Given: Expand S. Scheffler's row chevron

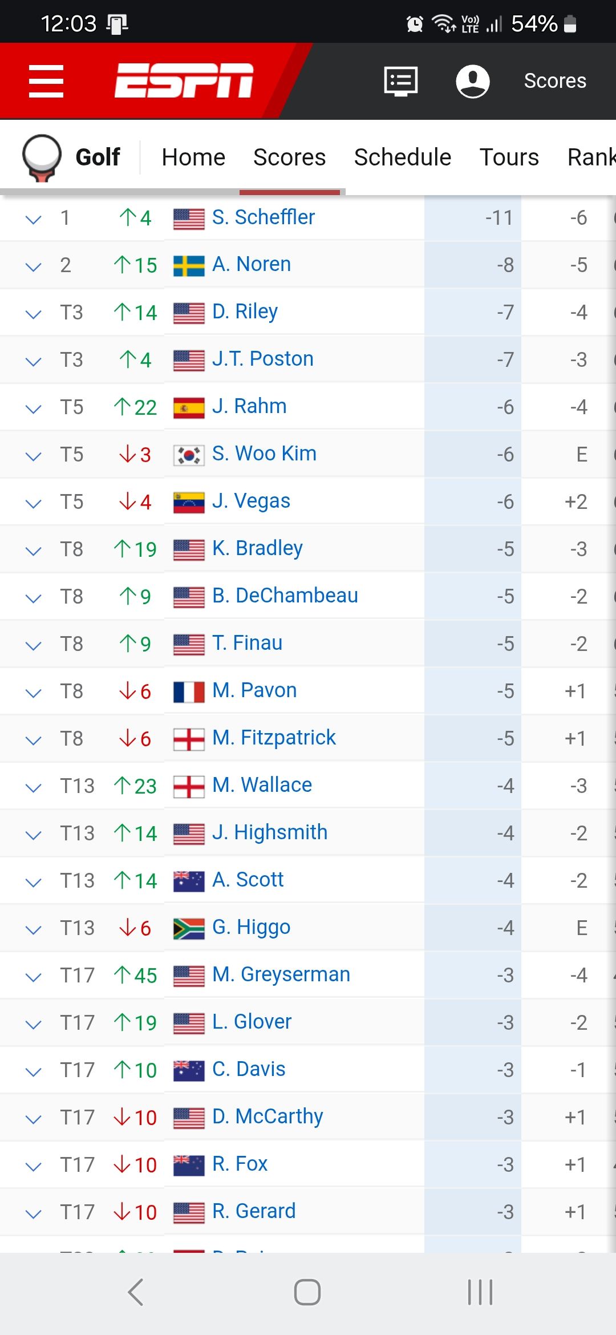Looking at the screenshot, I should coord(34,219).
